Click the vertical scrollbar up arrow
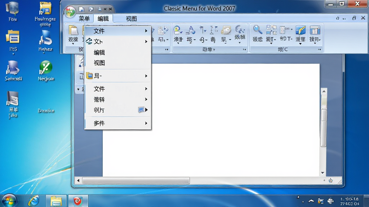Viewport: 369px width, 207px height. [x=324, y=91]
